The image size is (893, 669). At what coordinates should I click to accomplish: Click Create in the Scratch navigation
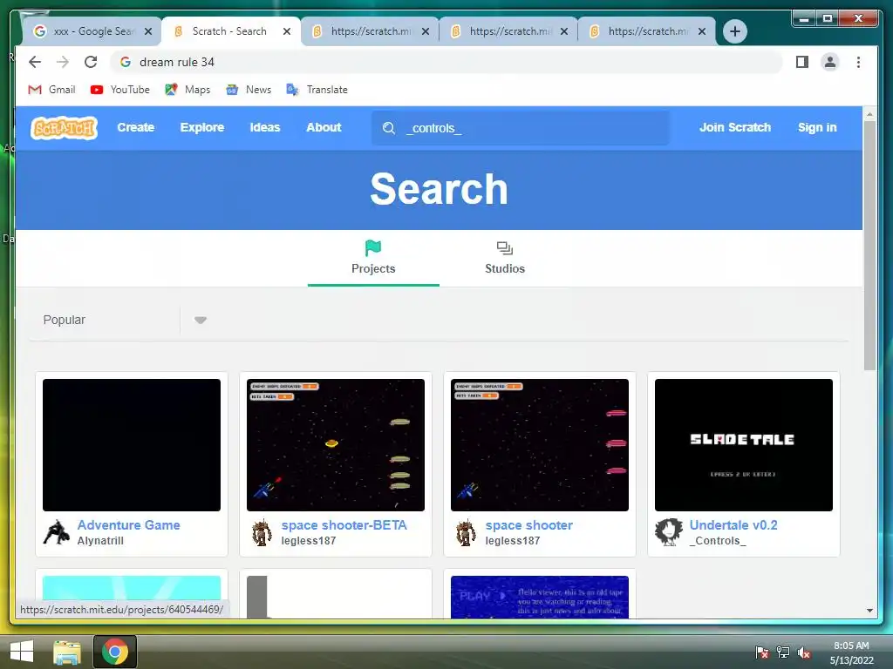pyautogui.click(x=135, y=127)
